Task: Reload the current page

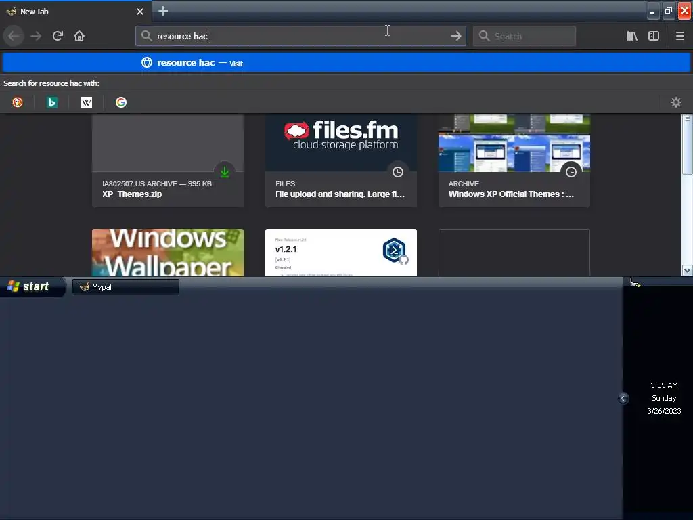Action: pyautogui.click(x=58, y=36)
